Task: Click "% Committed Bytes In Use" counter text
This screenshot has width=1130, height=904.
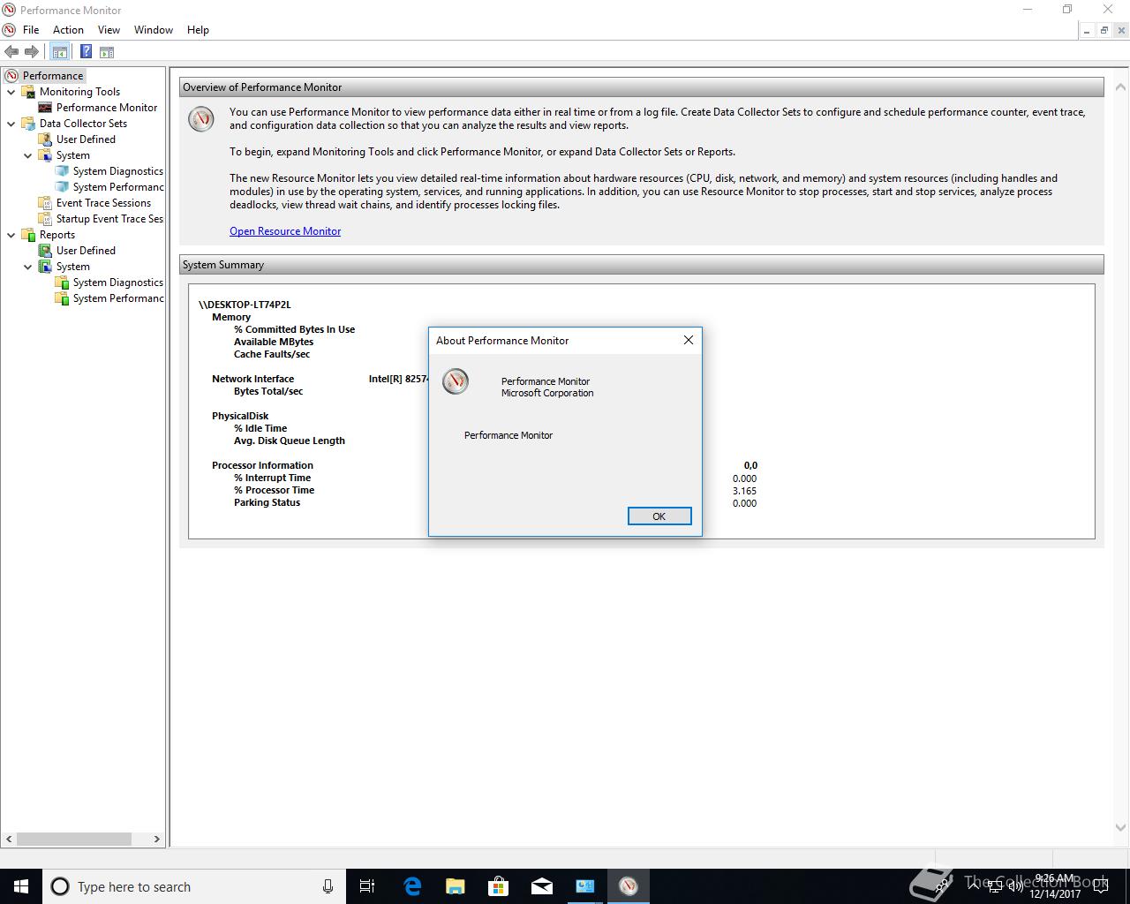Action: click(294, 329)
